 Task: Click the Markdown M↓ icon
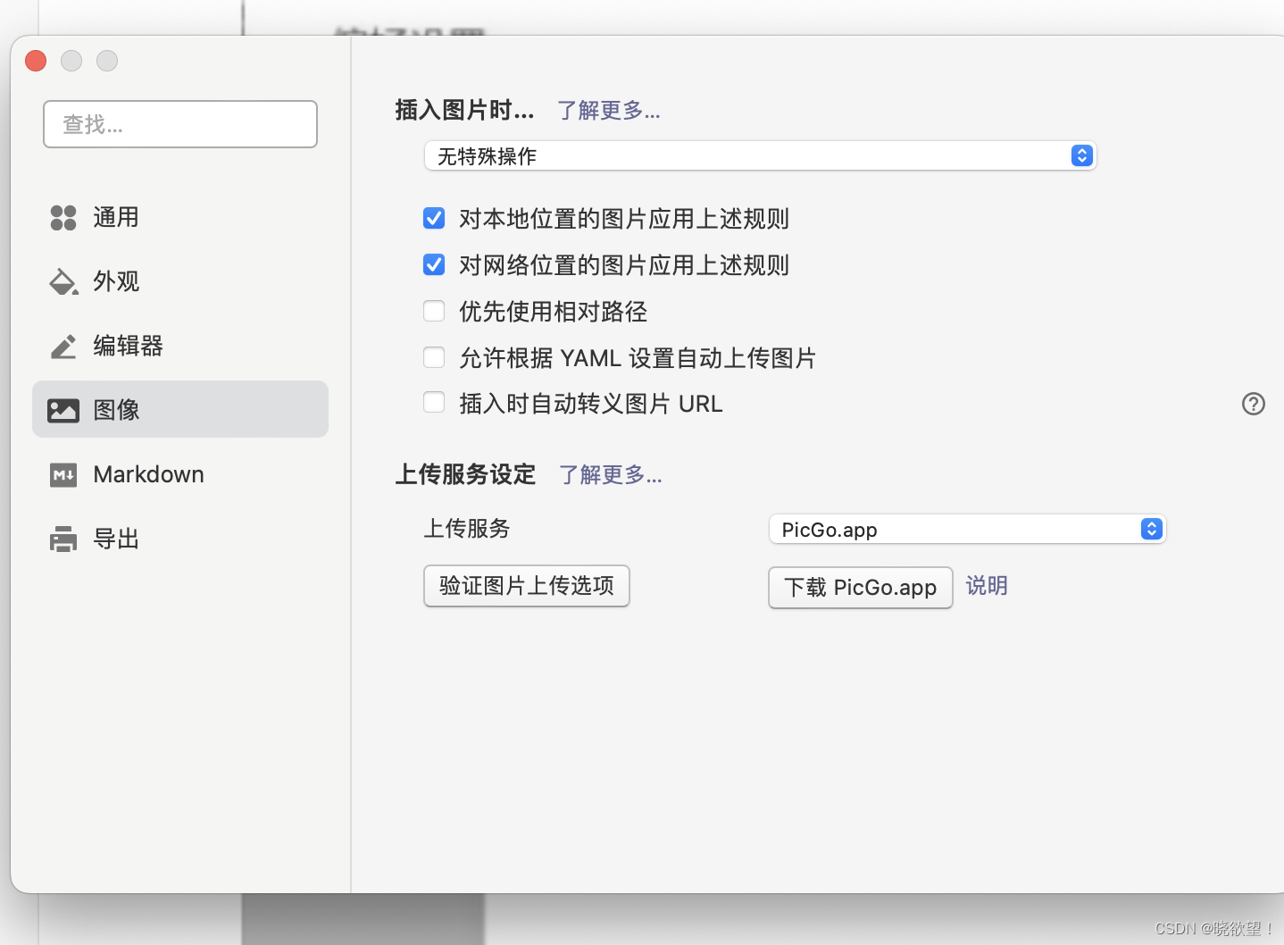[63, 474]
